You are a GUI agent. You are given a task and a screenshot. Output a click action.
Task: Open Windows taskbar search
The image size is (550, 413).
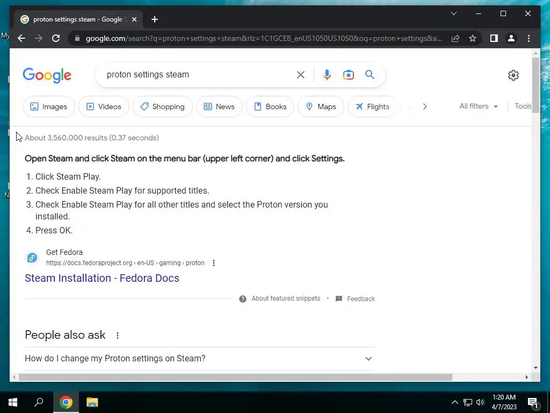pyautogui.click(x=39, y=402)
